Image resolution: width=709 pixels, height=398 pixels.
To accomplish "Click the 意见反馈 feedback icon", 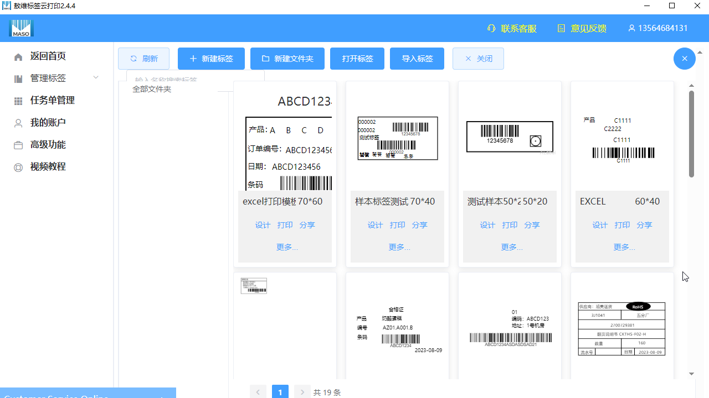I will coord(561,28).
